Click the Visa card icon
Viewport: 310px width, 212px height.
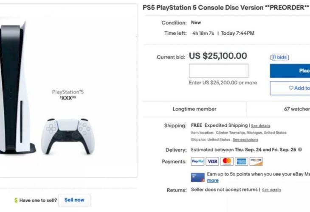tap(212, 162)
